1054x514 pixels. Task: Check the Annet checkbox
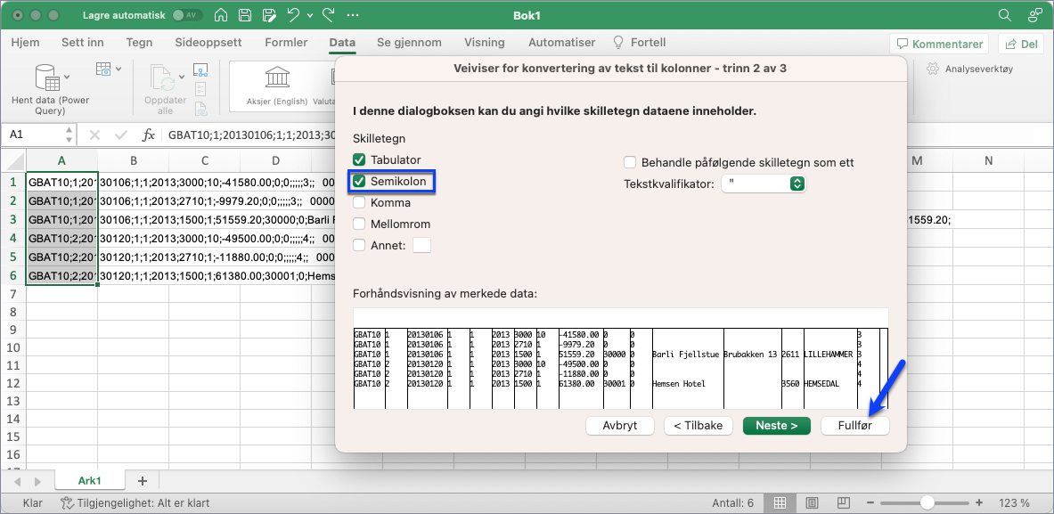click(360, 245)
